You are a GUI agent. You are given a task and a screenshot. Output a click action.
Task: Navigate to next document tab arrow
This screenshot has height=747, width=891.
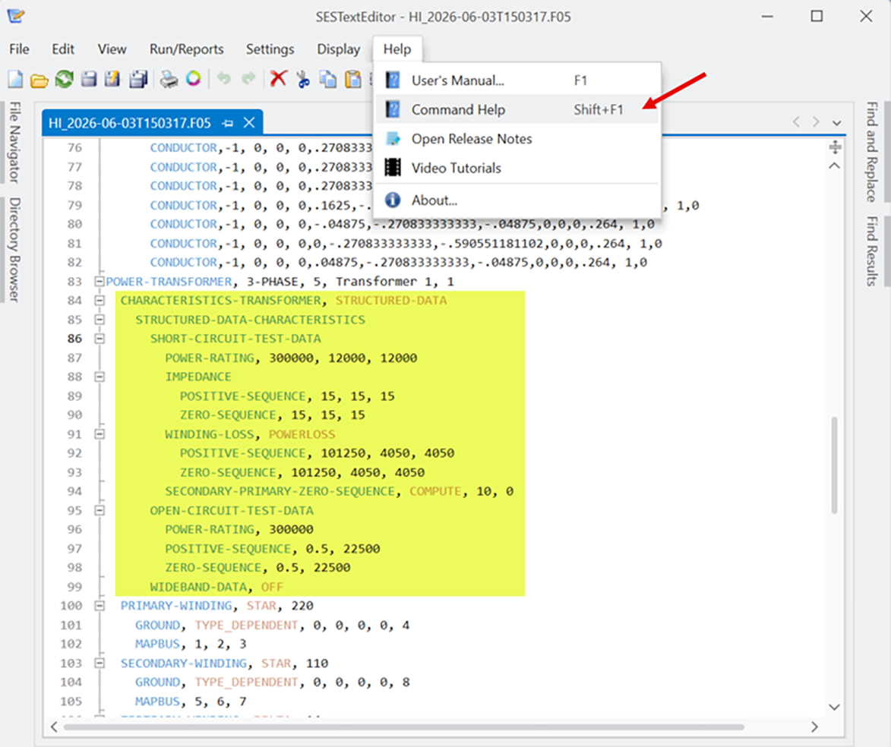click(816, 122)
